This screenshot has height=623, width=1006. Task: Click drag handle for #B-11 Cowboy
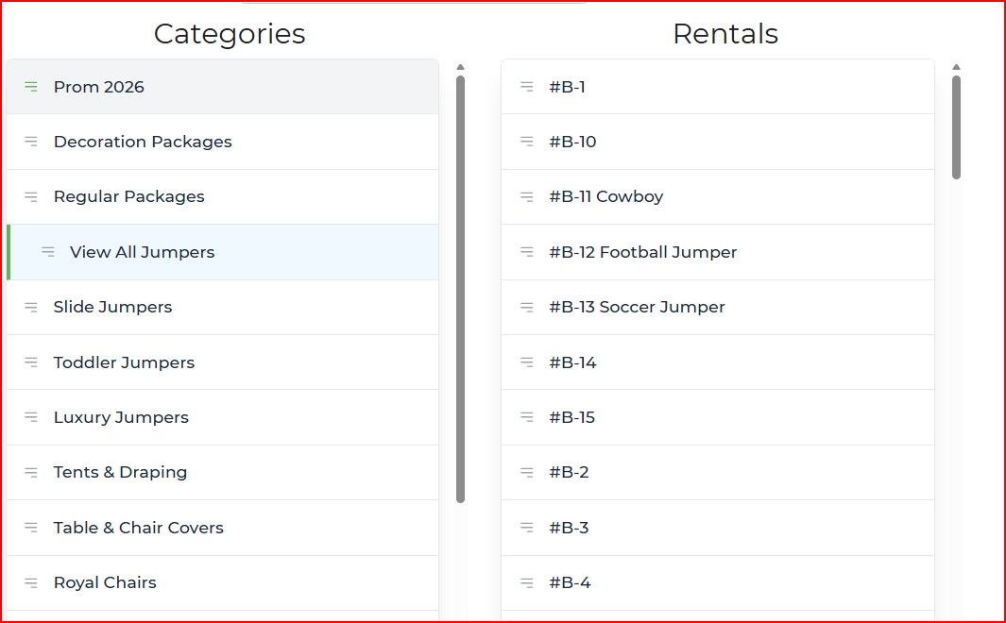tap(527, 196)
